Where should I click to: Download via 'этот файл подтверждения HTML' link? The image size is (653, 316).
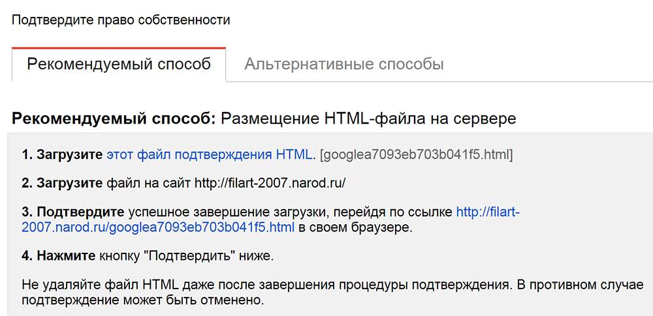point(209,155)
